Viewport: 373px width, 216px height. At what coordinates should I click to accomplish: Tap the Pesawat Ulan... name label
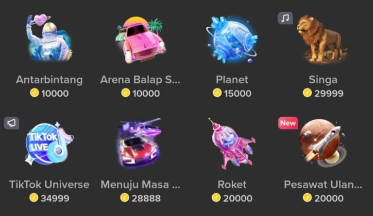tap(323, 184)
